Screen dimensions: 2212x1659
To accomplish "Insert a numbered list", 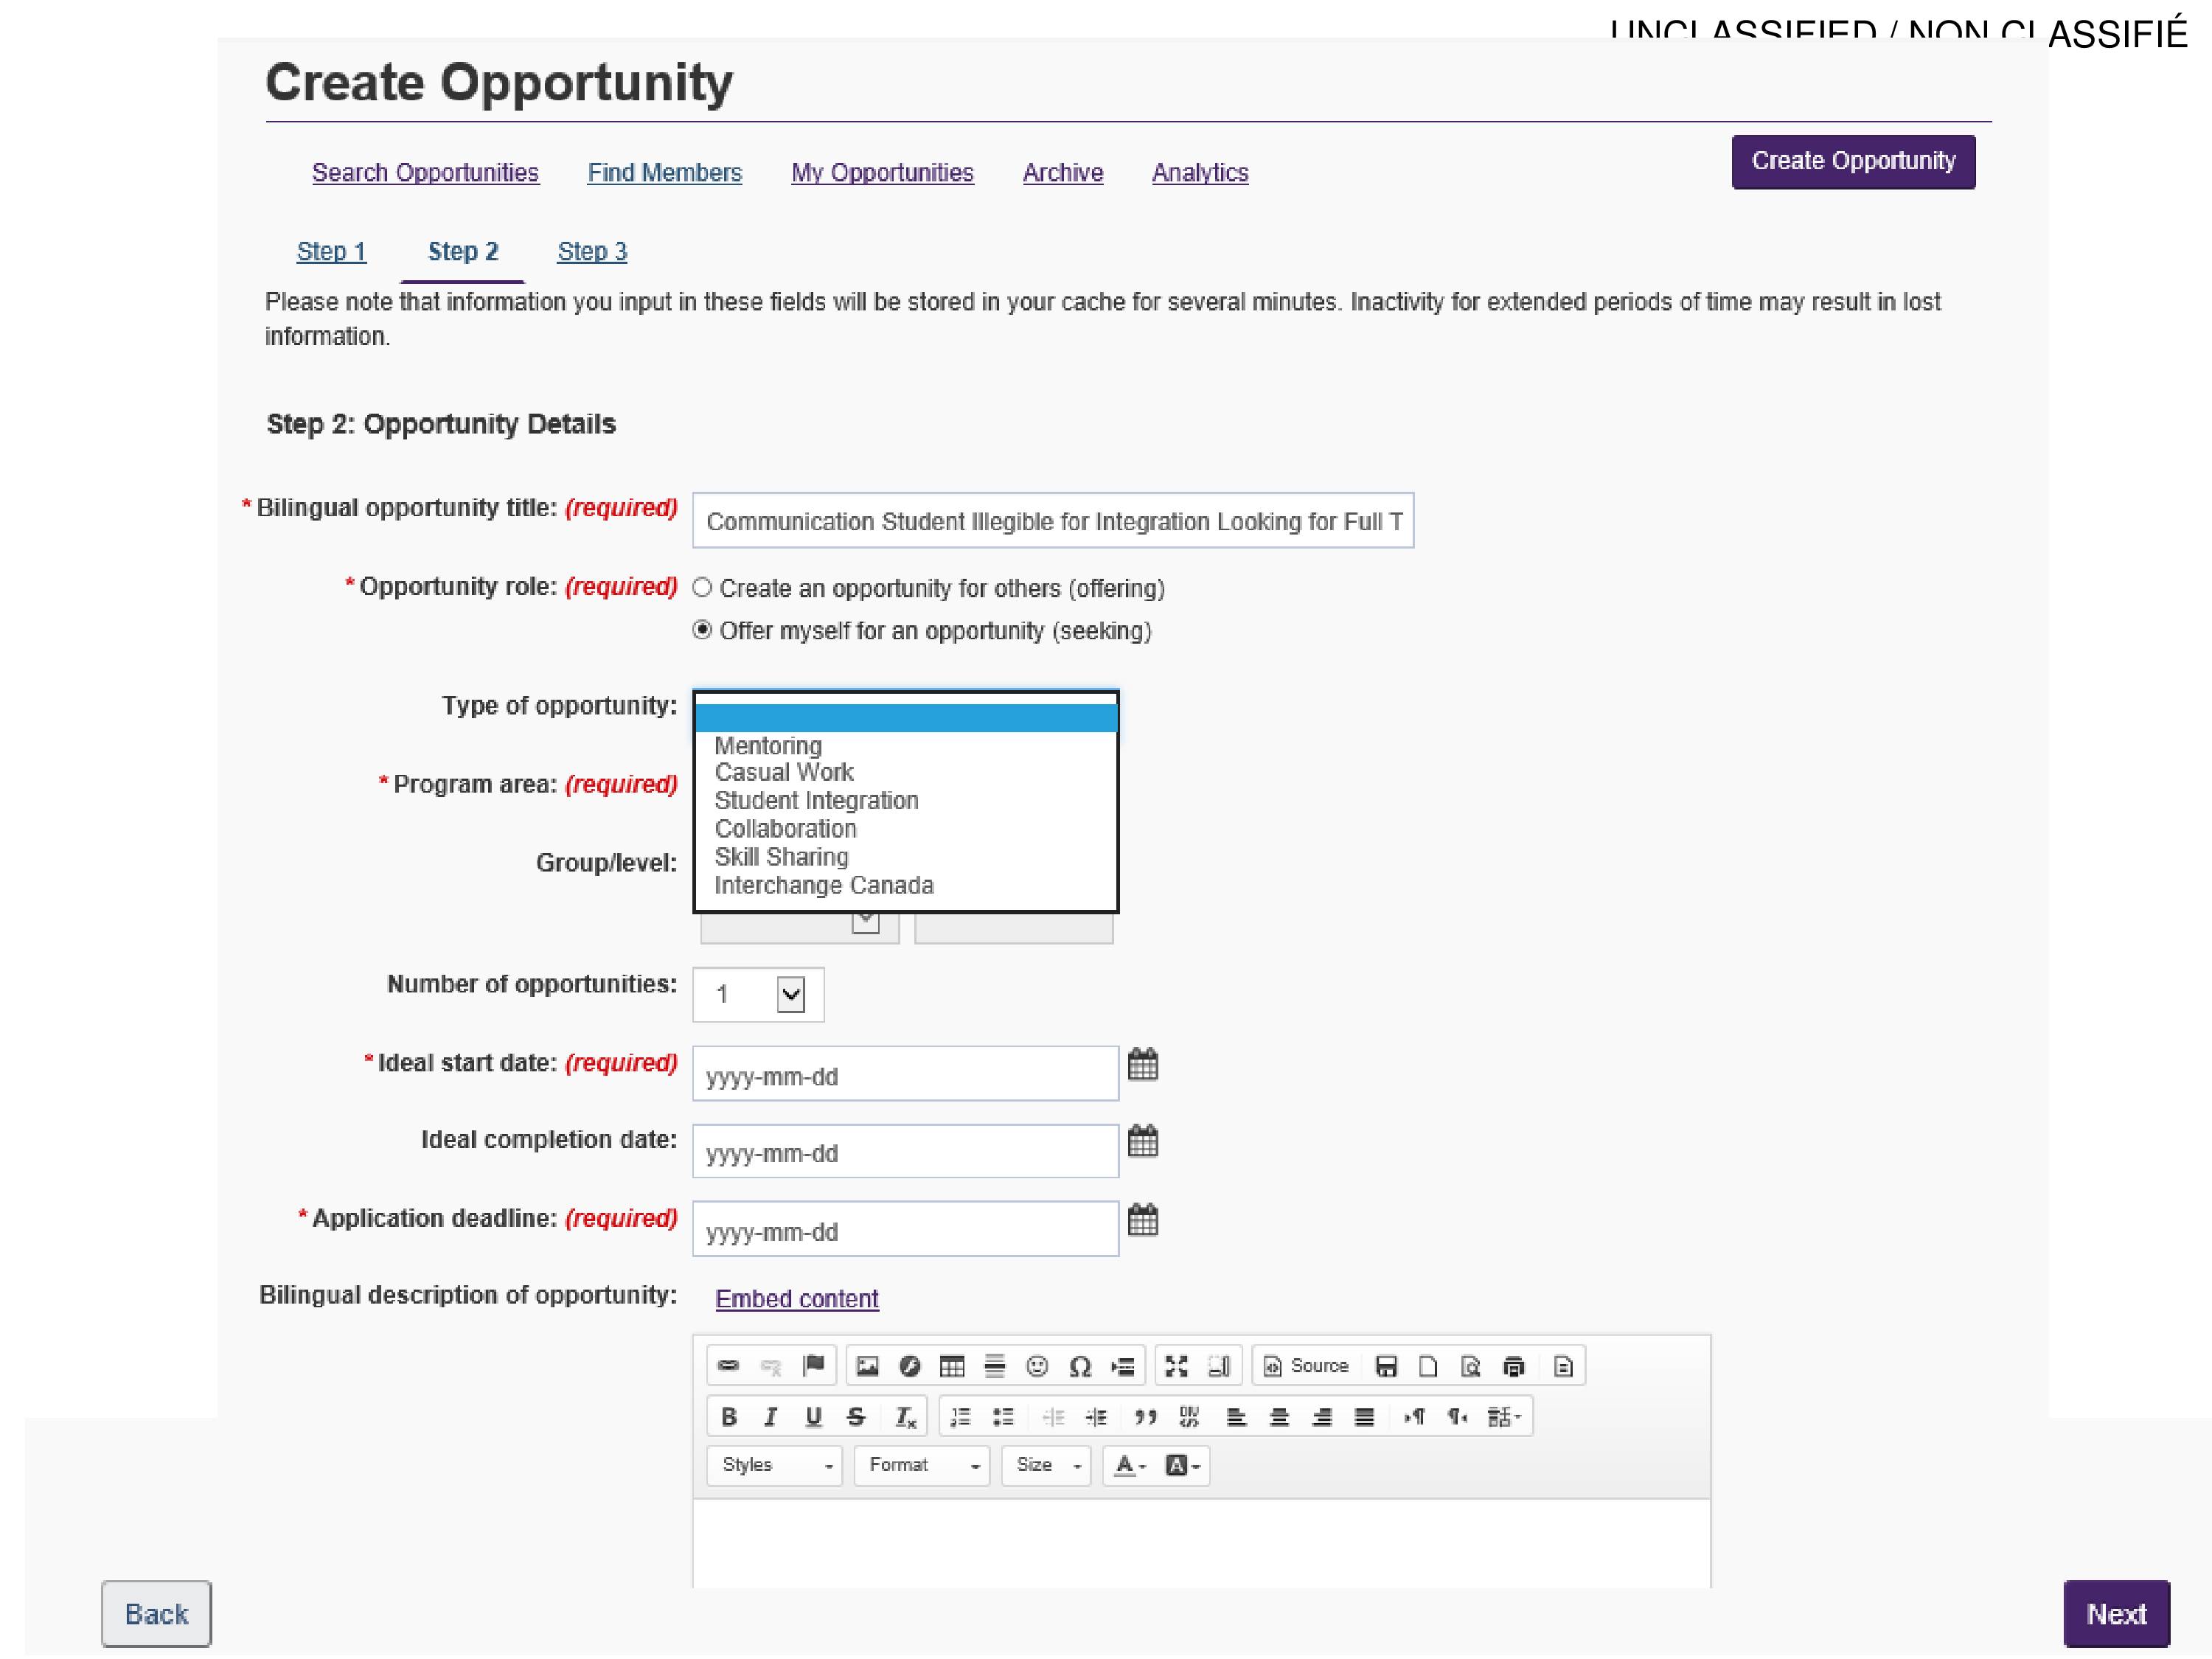I will click(960, 1417).
